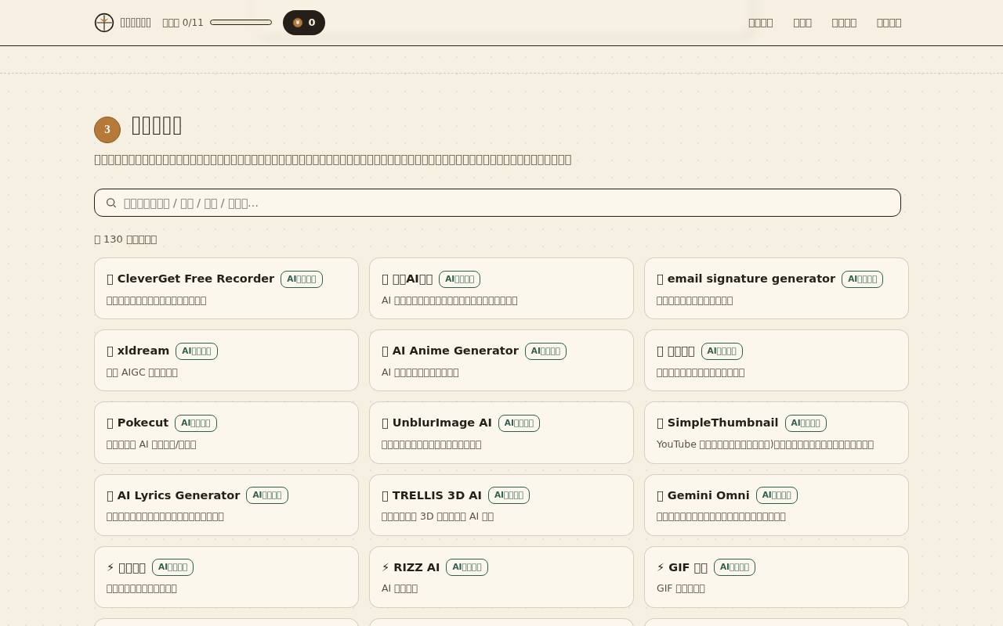Click the AI tag beside Gemini Omni

point(777,495)
